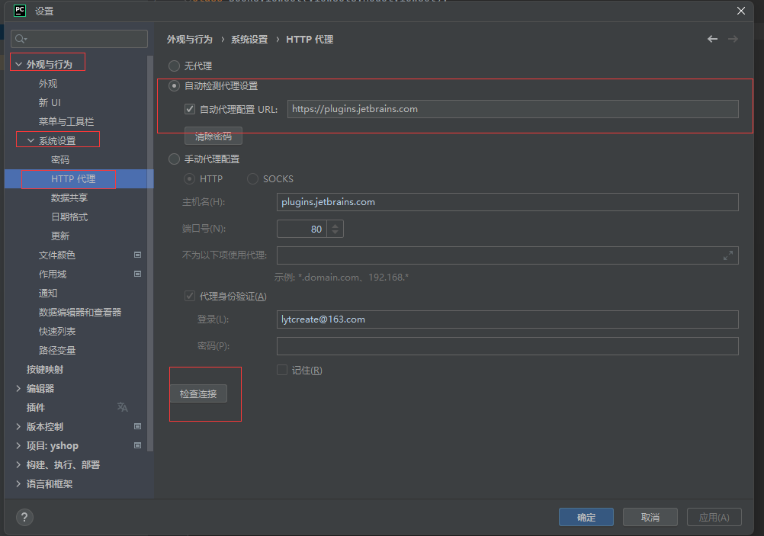This screenshot has height=536, width=764.
Task: Go forward with the right arrow icon
Action: 733,39
